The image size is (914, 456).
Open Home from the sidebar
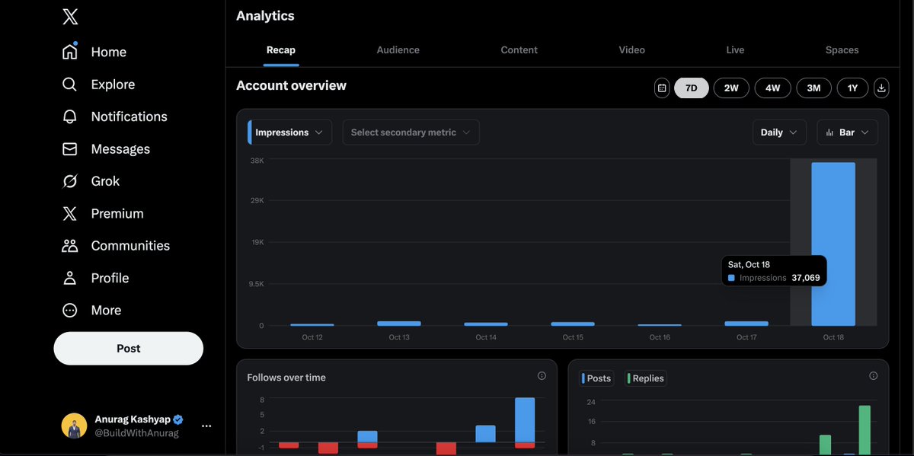click(x=94, y=52)
